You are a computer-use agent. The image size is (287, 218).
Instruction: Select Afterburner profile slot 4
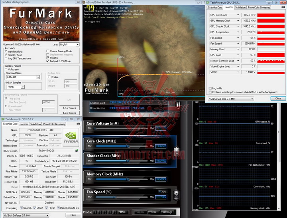[x=110, y=212]
